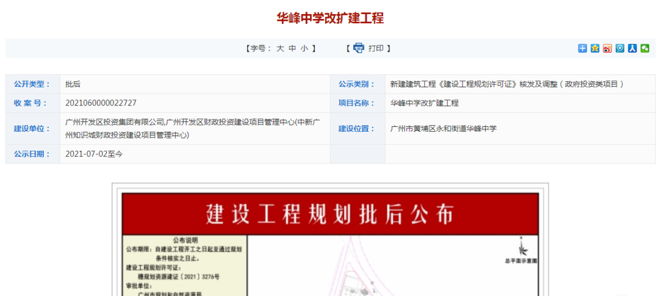Viewport: 659px width, 296px height.
Task: Click the 建设单位 label cell
Action: 33,129
